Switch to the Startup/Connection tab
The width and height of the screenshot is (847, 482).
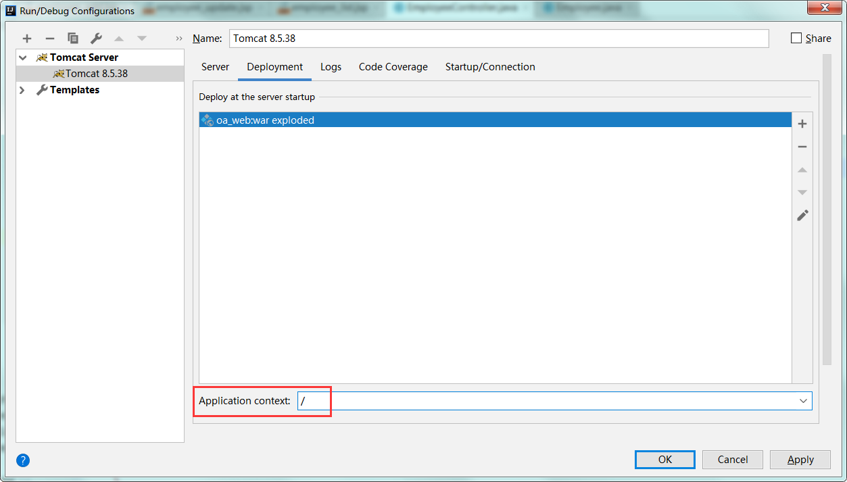(x=490, y=67)
